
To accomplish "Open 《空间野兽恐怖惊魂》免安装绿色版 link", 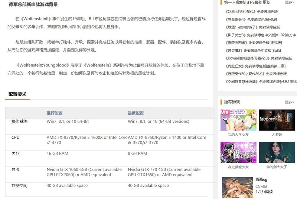I will pyautogui.click(x=261, y=82).
